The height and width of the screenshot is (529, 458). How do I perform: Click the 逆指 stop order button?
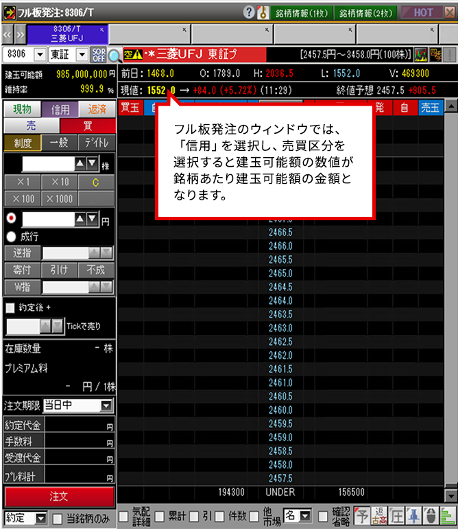pos(23,252)
